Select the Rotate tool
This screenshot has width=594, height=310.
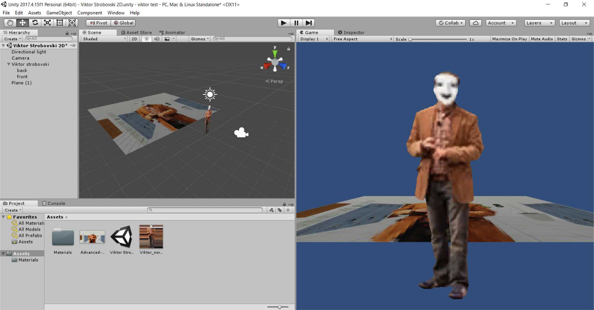(35, 23)
